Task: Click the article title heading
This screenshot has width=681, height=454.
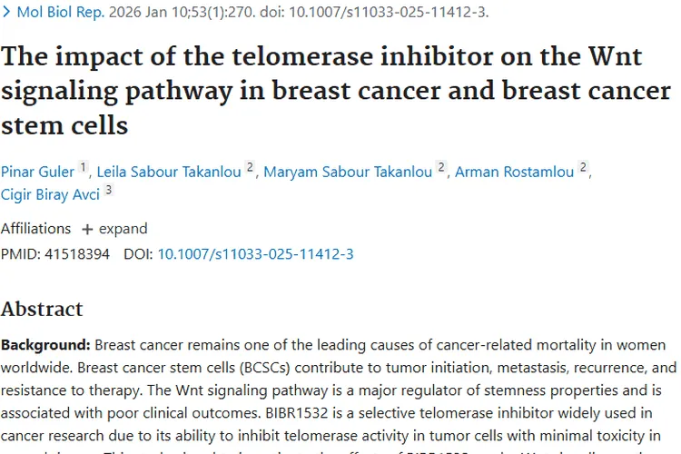Action: click(x=336, y=90)
